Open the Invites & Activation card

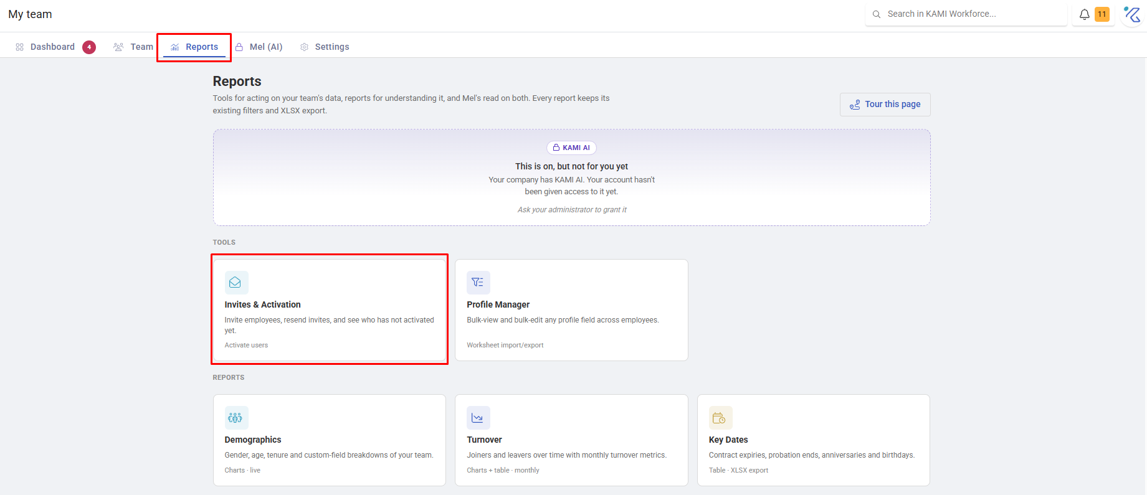tap(330, 310)
